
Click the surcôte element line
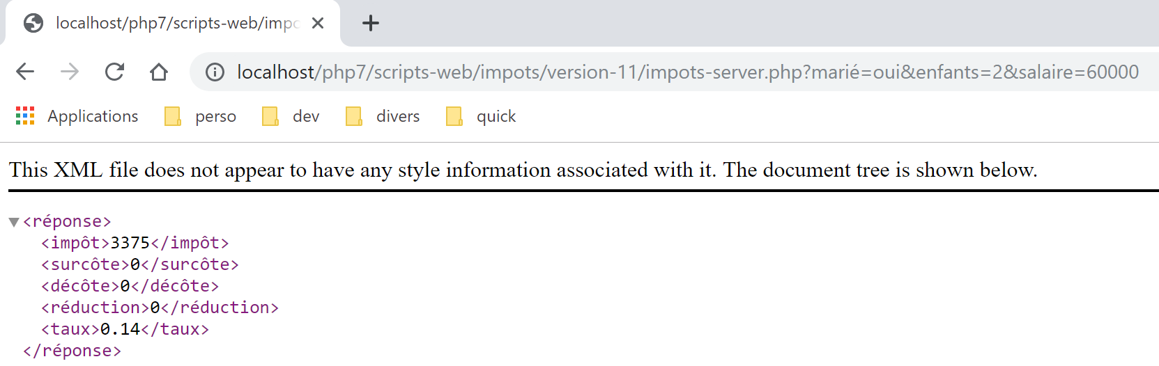(140, 264)
